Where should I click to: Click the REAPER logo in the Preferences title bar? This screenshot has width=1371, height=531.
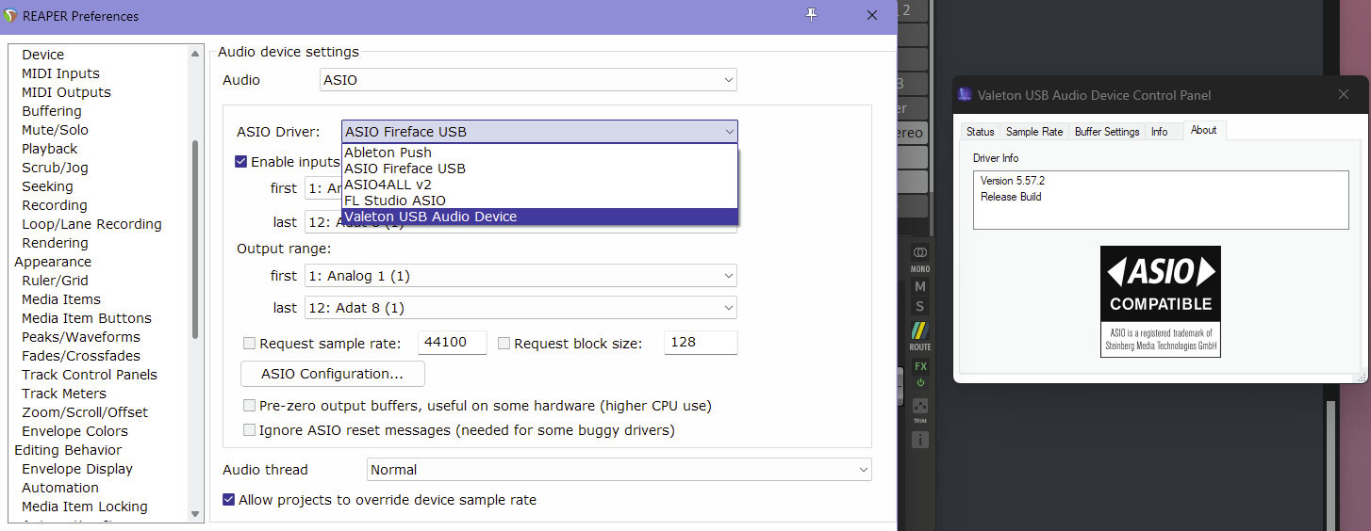pyautogui.click(x=10, y=15)
